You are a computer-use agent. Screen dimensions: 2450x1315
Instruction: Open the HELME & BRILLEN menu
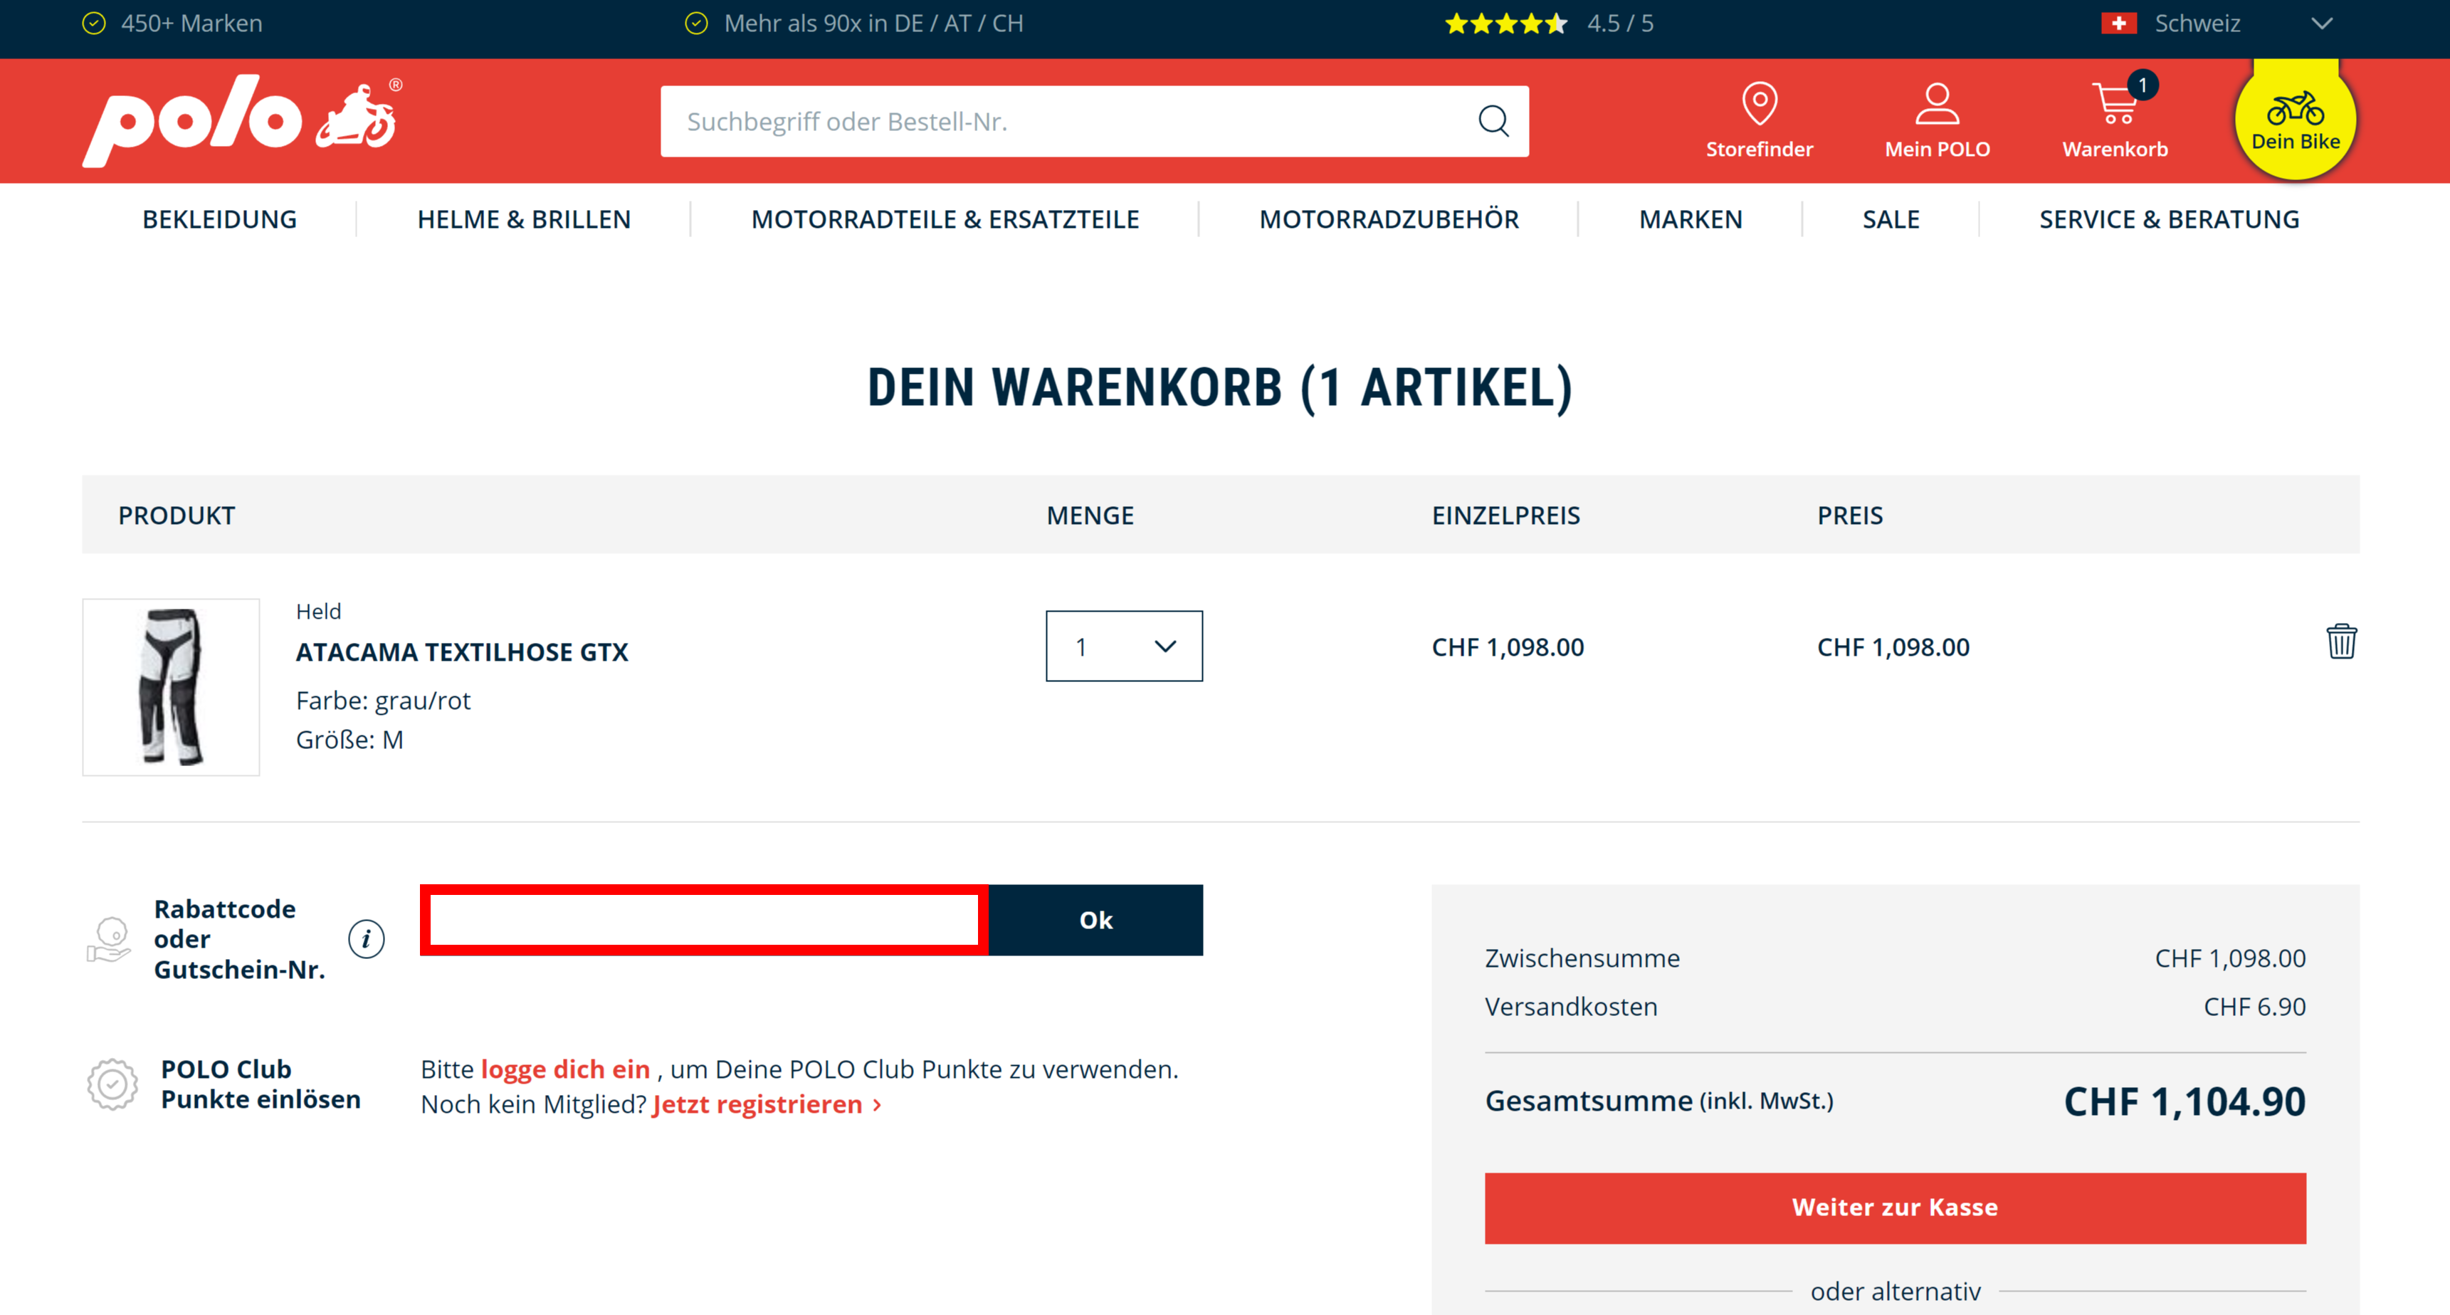pos(524,219)
